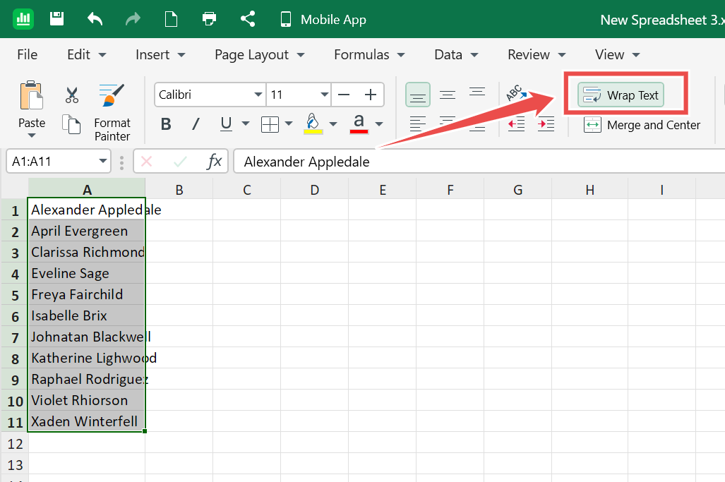The width and height of the screenshot is (725, 482).
Task: Expand the Paste options arrow
Action: (32, 135)
